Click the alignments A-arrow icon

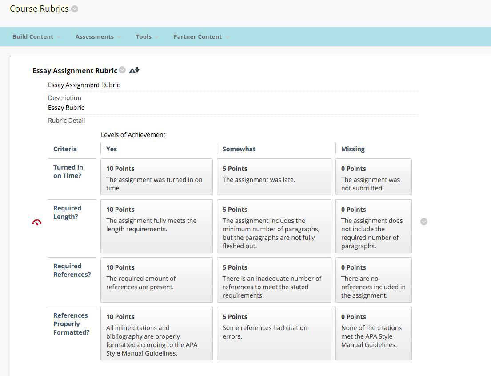click(134, 70)
